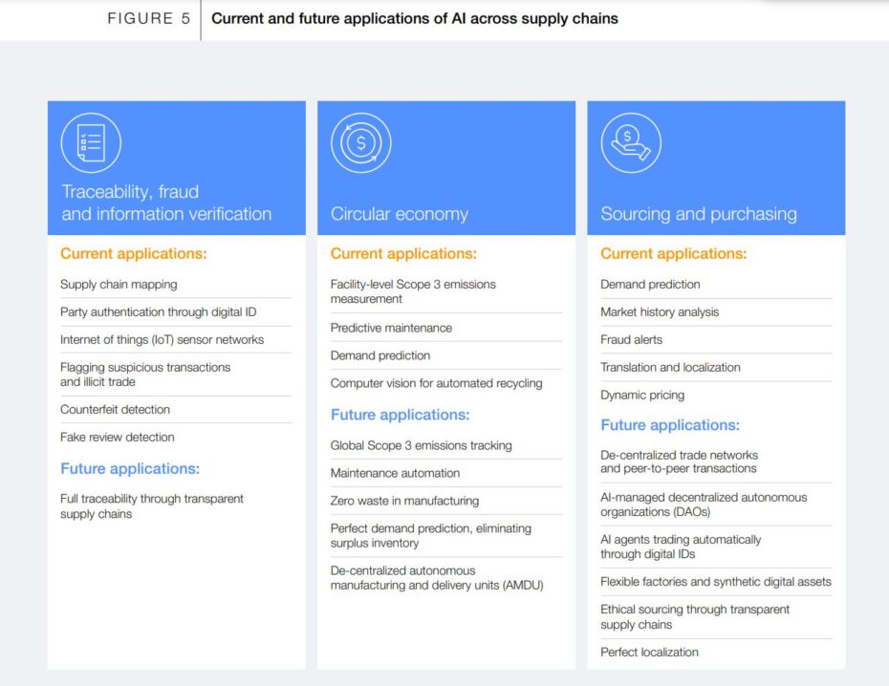
Task: Select Computer vision for automated recycling
Action: 436,383
